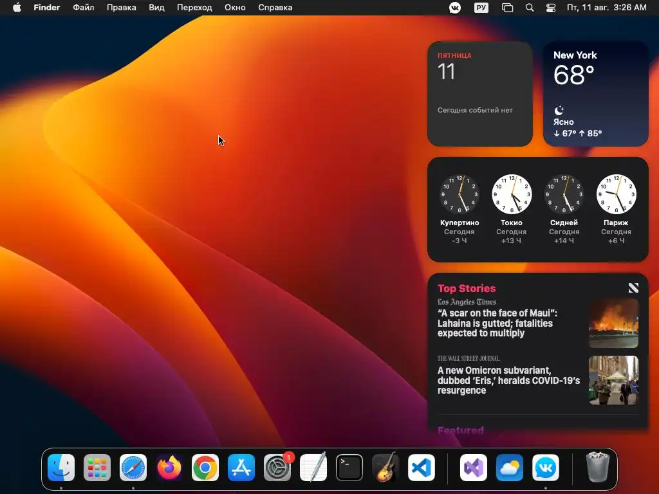Switch input source via РУ indicator
Viewport: 659px width, 494px height.
pyautogui.click(x=481, y=8)
